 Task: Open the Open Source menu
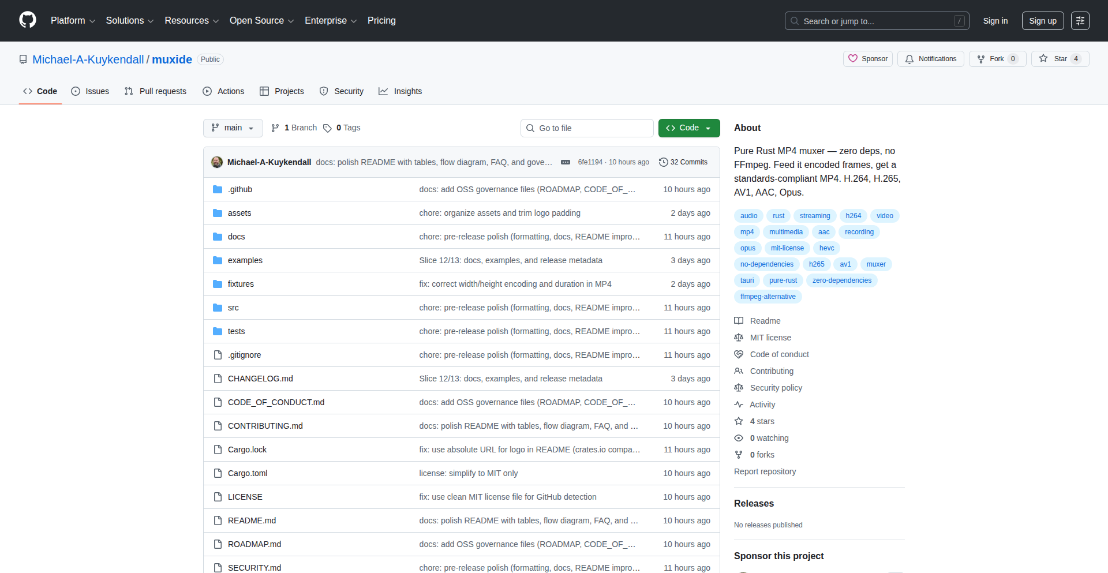261,21
